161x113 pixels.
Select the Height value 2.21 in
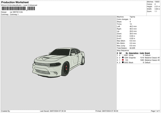pos(157,6)
